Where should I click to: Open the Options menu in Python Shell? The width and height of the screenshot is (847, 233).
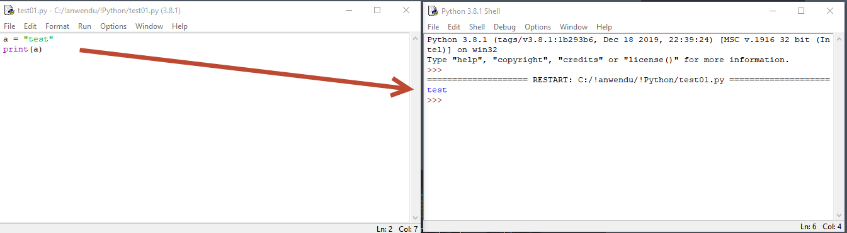click(538, 27)
